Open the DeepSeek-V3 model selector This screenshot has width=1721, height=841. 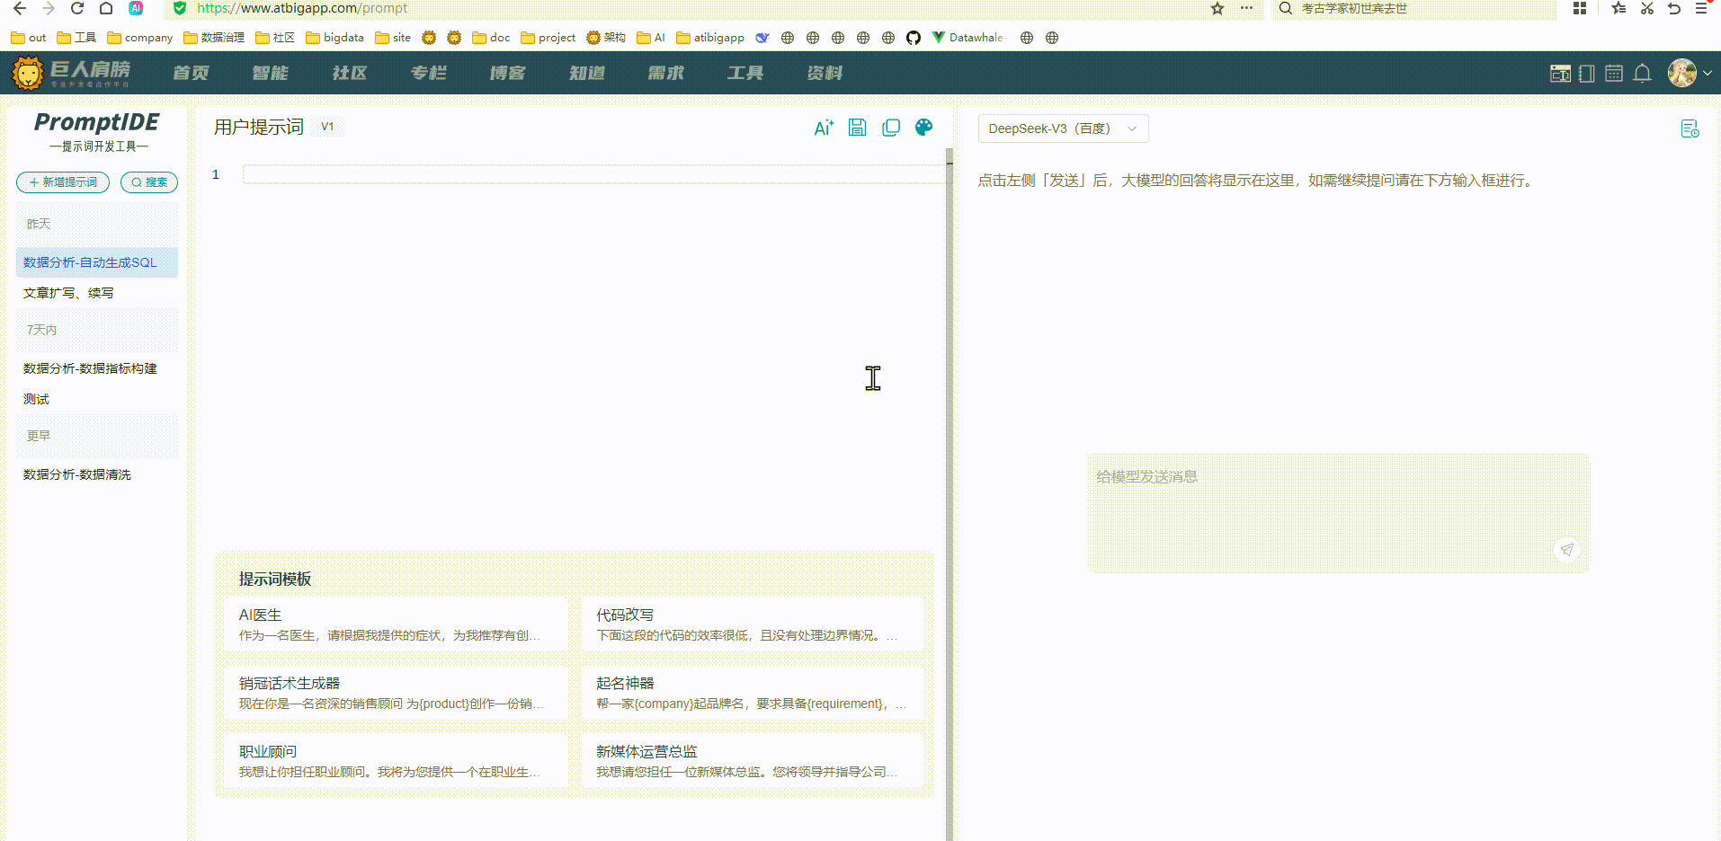[1062, 128]
